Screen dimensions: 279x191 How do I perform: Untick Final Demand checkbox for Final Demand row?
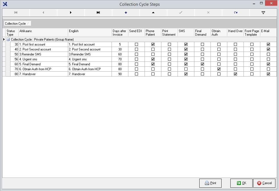[202, 64]
